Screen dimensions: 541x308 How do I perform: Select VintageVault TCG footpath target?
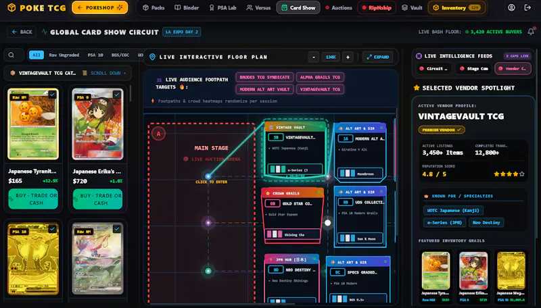320,89
